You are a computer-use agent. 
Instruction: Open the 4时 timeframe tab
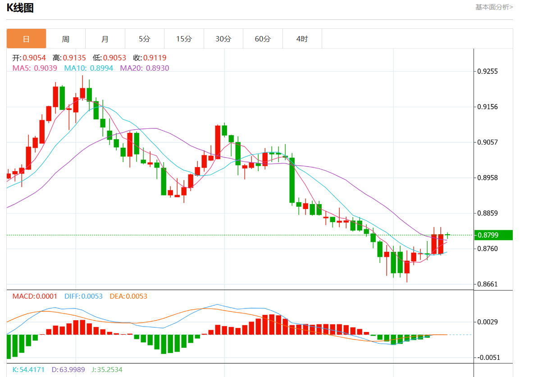coord(302,39)
